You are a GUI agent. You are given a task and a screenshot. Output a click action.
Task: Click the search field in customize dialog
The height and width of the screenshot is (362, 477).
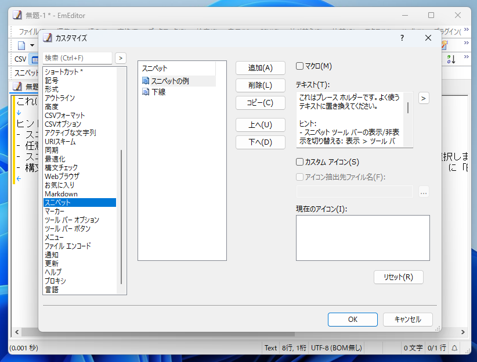(x=78, y=58)
